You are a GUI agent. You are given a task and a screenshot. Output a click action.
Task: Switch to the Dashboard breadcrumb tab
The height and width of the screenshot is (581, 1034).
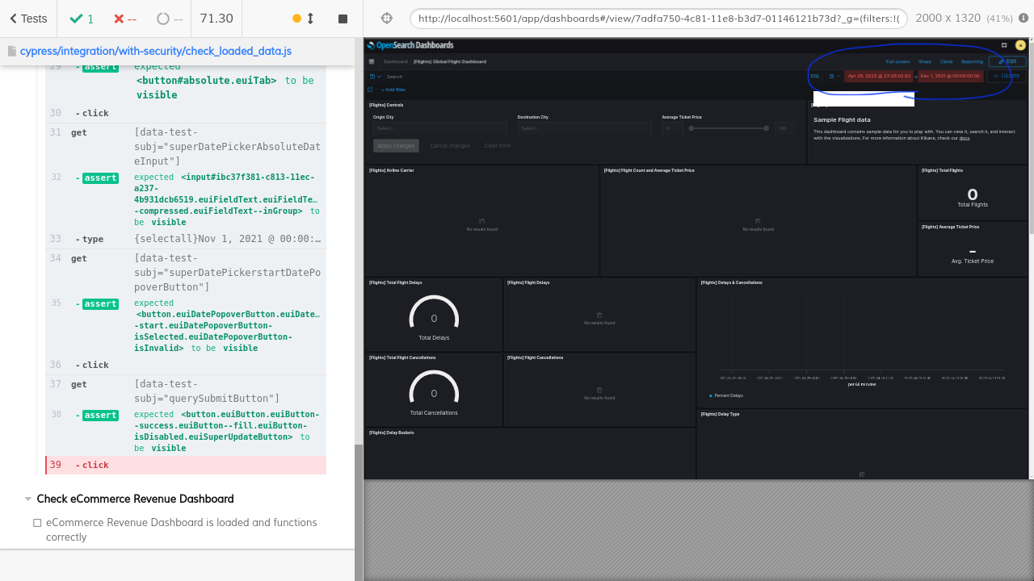[394, 61]
